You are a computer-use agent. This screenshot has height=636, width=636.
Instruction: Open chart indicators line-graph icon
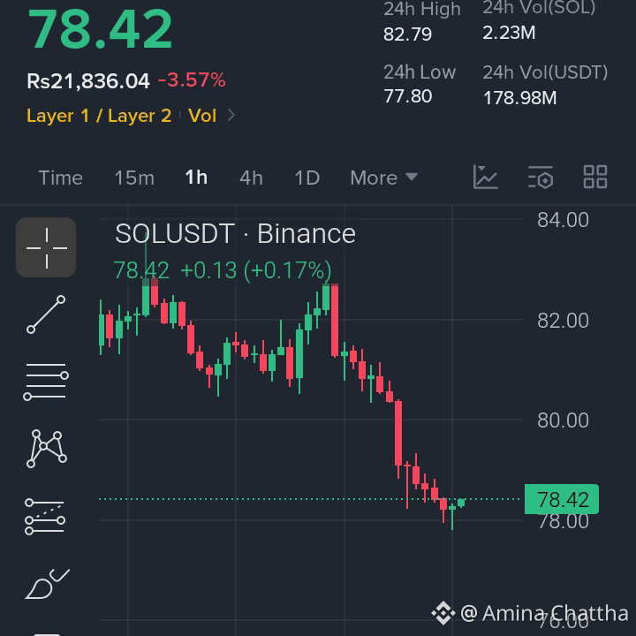pyautogui.click(x=486, y=177)
